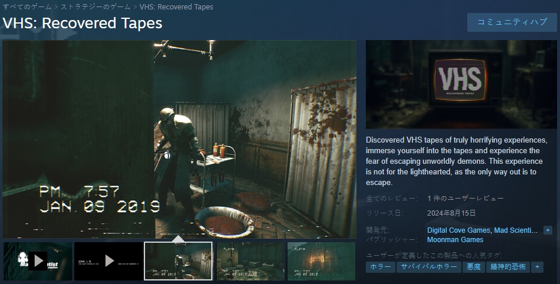
Task: Open the ストラテジーのゲーム breadcrumb link
Action: pos(96,7)
